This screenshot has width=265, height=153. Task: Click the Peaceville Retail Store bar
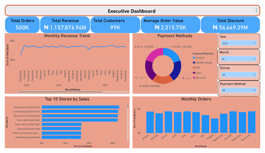click(x=61, y=129)
